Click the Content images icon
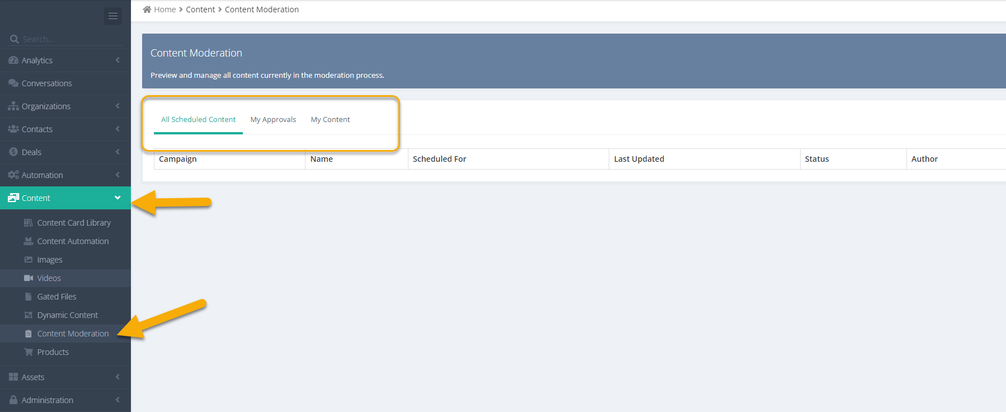This screenshot has width=1006, height=412. click(x=13, y=198)
